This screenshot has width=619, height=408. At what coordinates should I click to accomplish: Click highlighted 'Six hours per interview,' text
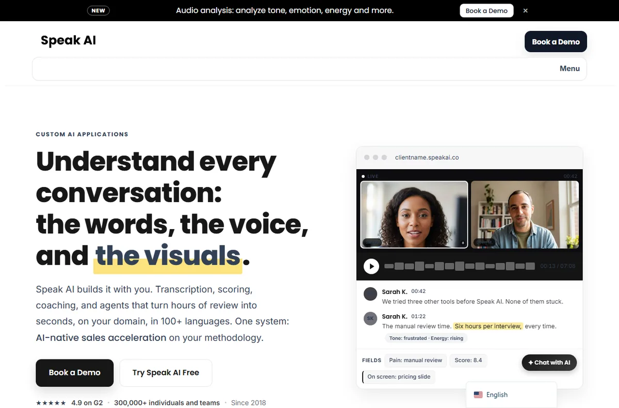pyautogui.click(x=488, y=326)
